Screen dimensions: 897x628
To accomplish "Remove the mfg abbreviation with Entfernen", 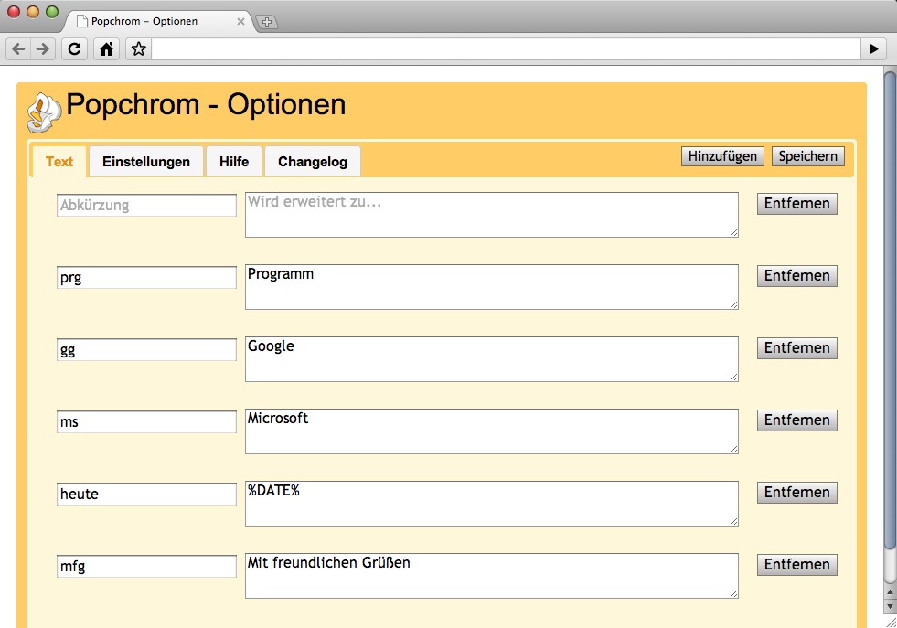I will (796, 564).
